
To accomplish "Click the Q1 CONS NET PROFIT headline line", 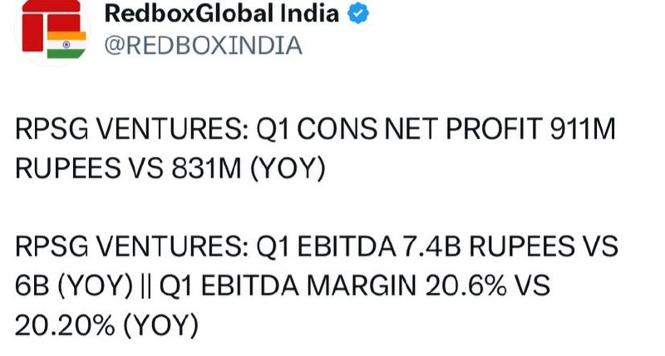I will pos(315,129).
